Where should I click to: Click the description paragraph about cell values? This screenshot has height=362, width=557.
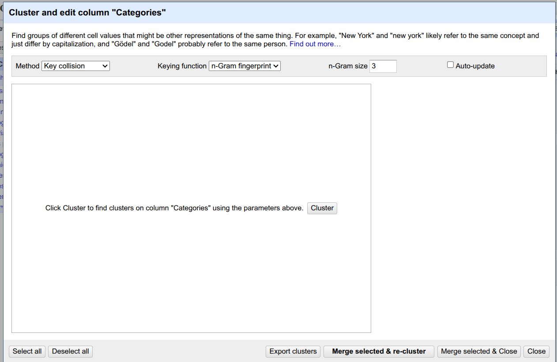click(x=221, y=36)
